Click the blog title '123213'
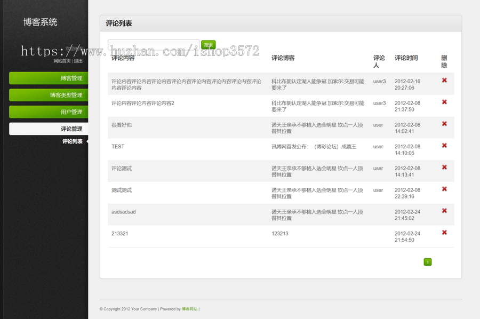 [x=280, y=234]
